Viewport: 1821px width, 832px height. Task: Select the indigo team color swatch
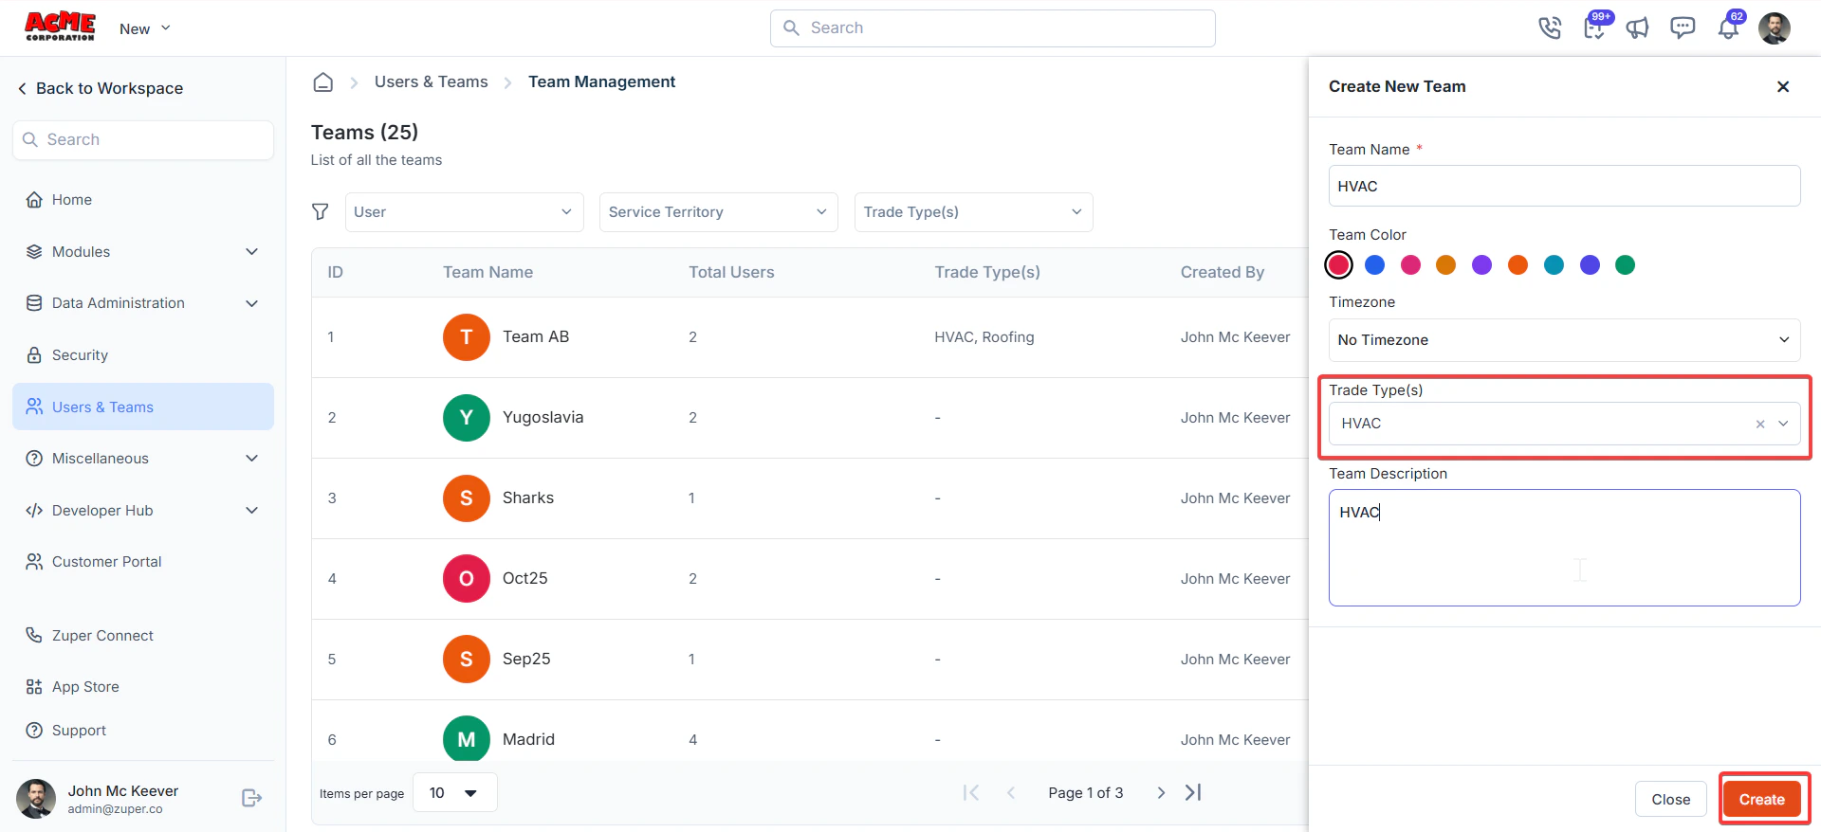1591,265
